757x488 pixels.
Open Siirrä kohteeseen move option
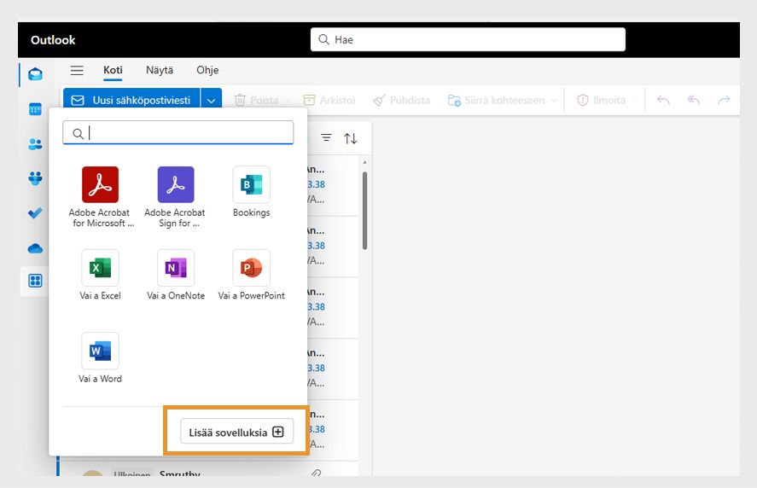point(497,100)
